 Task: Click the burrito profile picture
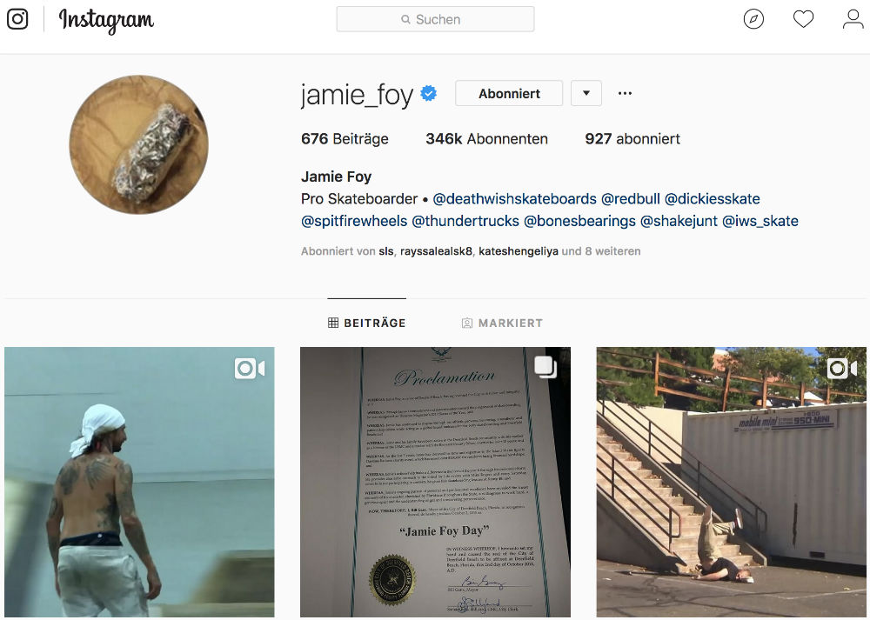pos(138,144)
